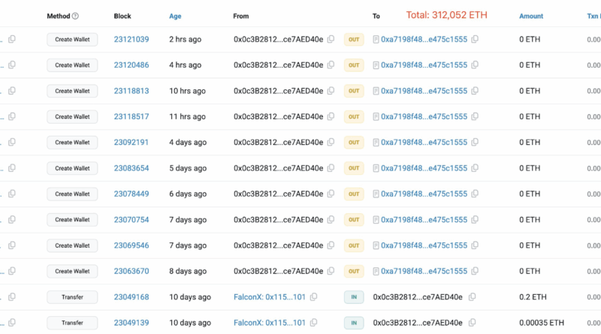Sort by the Amount column header
Viewport: 601px width, 334px height.
click(531, 16)
